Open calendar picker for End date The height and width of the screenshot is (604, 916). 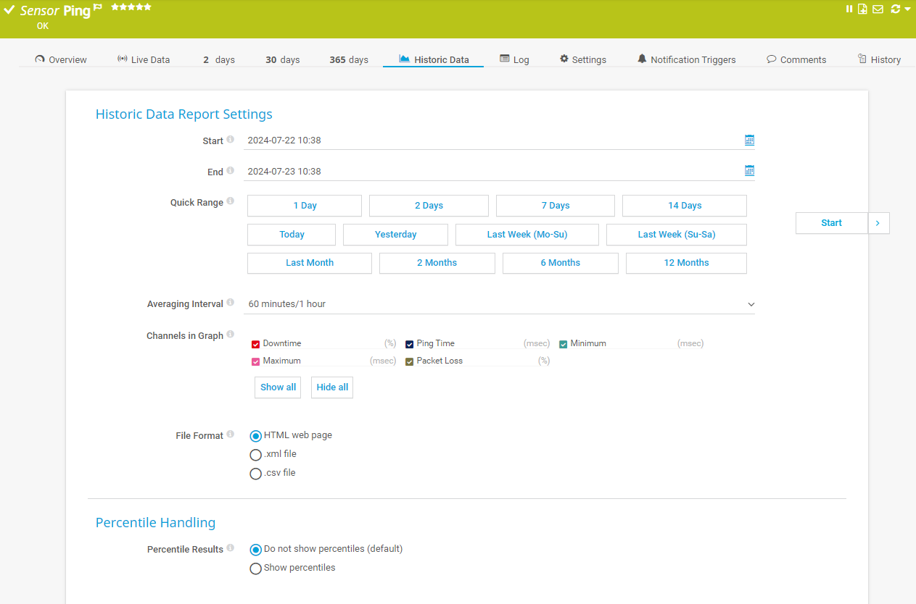(749, 171)
